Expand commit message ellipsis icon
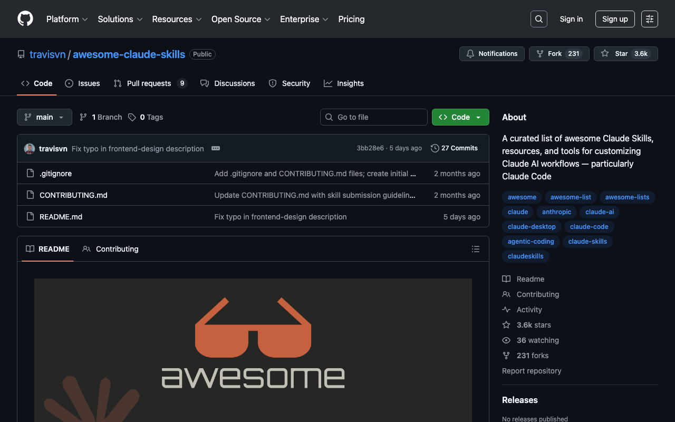The width and height of the screenshot is (675, 422). point(216,148)
